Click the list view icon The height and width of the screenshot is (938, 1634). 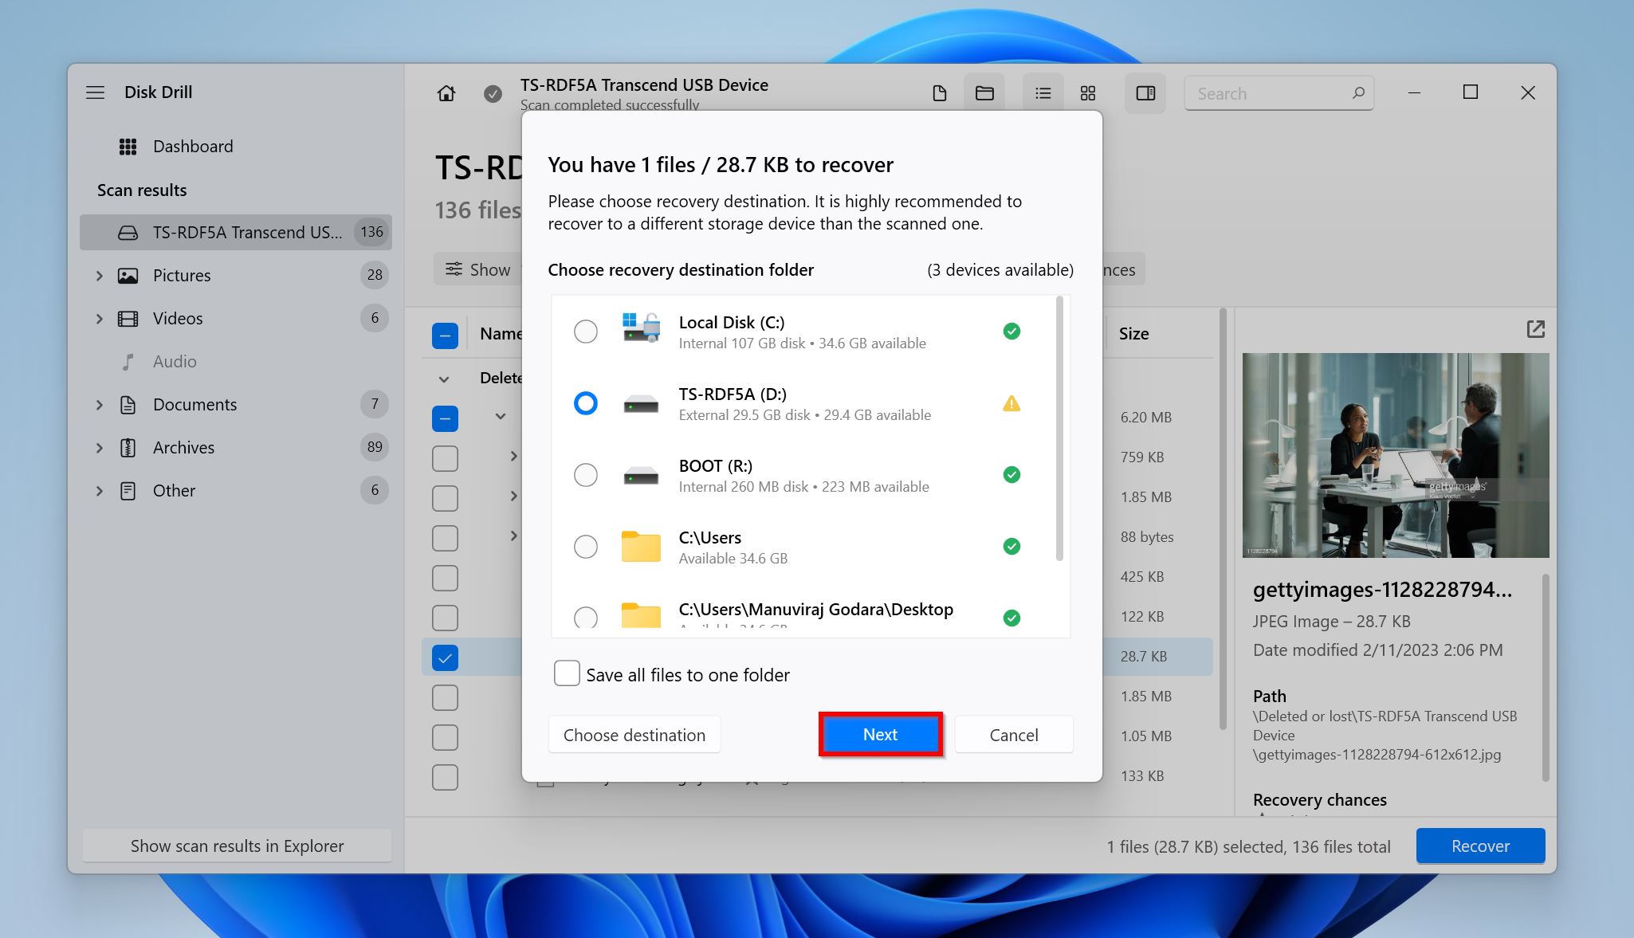point(1043,93)
